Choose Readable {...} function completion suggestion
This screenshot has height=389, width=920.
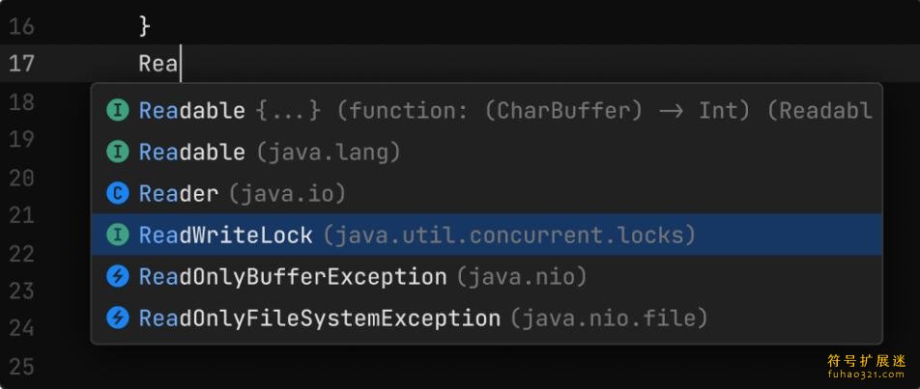[x=486, y=111]
